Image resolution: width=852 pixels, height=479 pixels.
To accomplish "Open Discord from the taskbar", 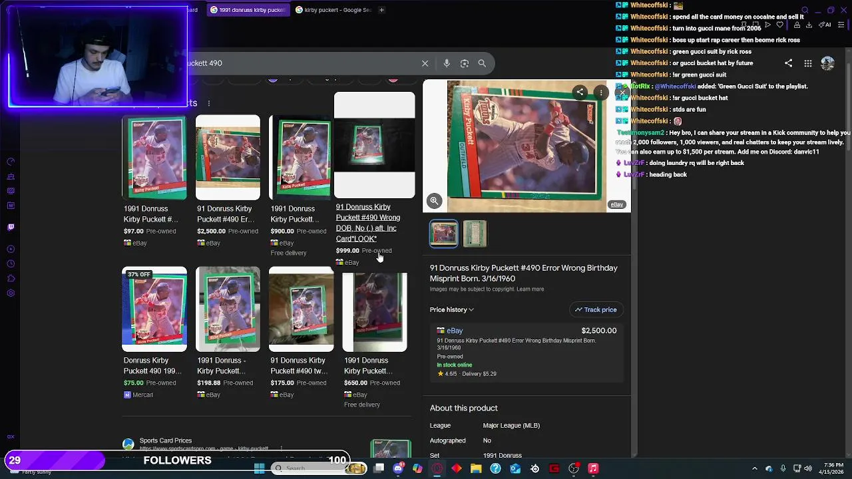I will point(398,468).
